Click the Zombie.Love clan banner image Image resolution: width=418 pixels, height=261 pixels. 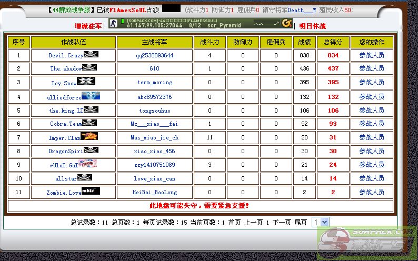pos(91,191)
